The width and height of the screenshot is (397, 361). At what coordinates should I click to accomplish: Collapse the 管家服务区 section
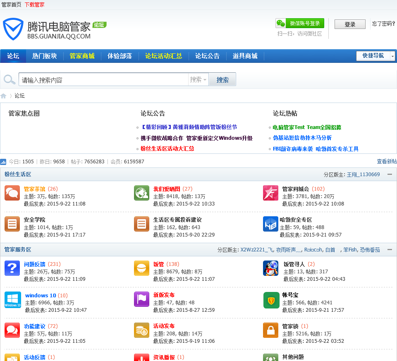390,250
